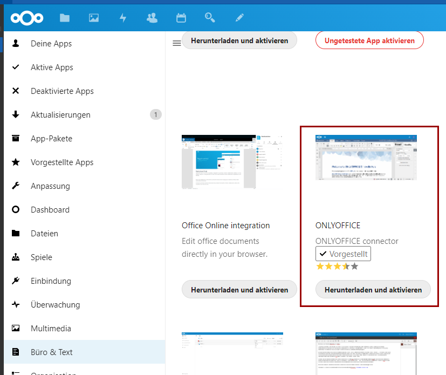446x375 pixels.
Task: Click top Herunterladen und aktivieren button
Action: (x=239, y=40)
